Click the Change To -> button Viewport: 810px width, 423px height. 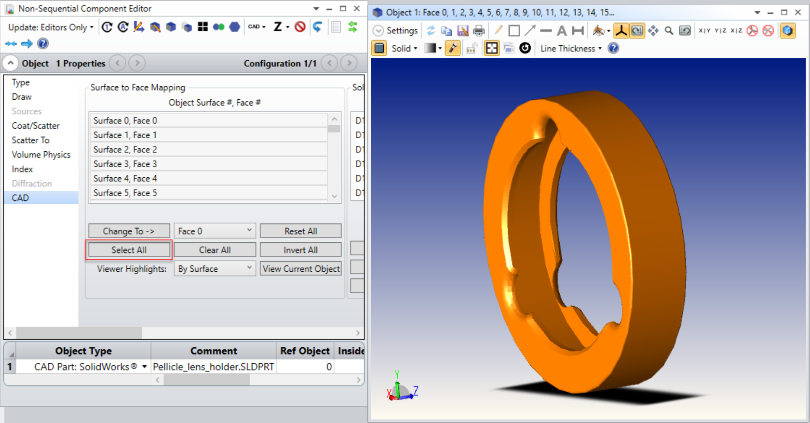(x=129, y=231)
